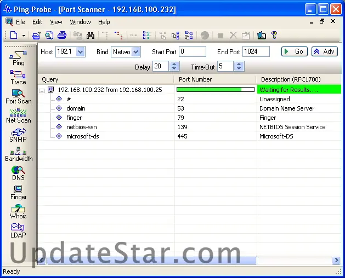Select the Port Scan tool in sidebar
This screenshot has width=345, height=278.
click(x=19, y=97)
